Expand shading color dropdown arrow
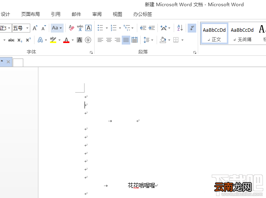 pyautogui.click(x=169, y=40)
